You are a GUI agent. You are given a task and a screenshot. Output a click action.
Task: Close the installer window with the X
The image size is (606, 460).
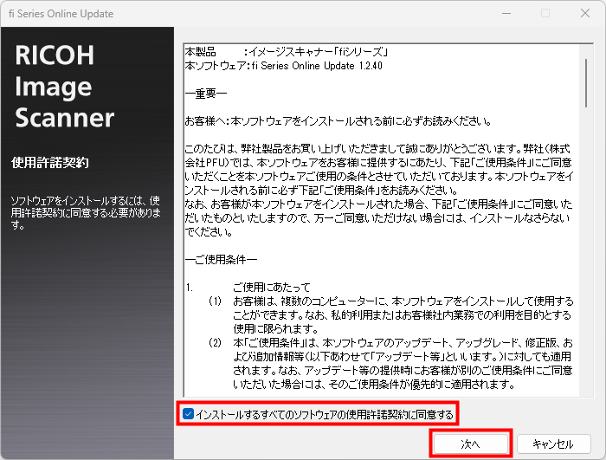point(584,14)
